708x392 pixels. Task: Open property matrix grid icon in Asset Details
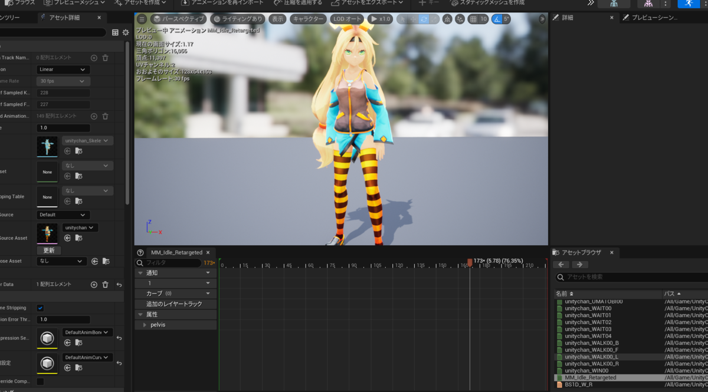coord(115,32)
